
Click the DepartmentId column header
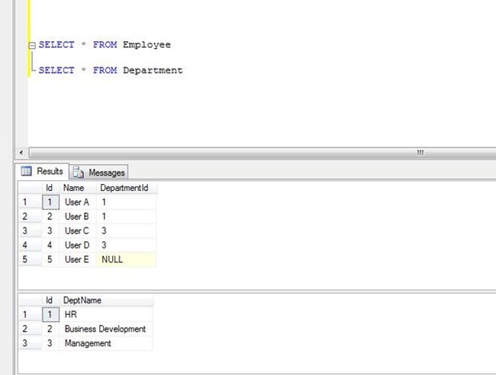tap(126, 188)
